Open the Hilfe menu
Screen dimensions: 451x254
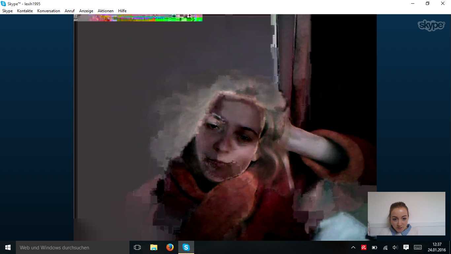tap(122, 11)
